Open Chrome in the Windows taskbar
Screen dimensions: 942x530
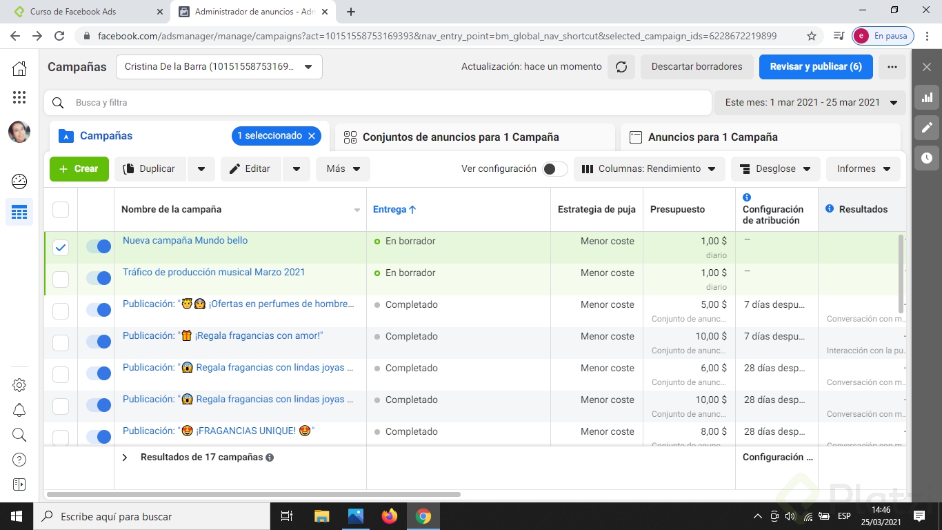(423, 516)
